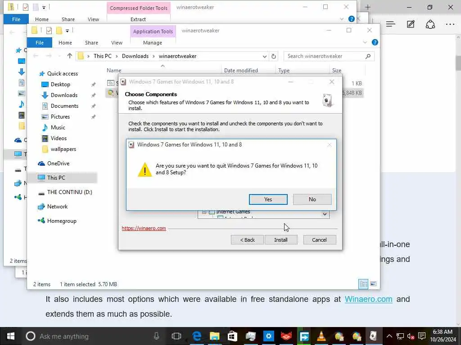Click Cancel in the setup wizard
The width and height of the screenshot is (461, 345).
point(319,240)
